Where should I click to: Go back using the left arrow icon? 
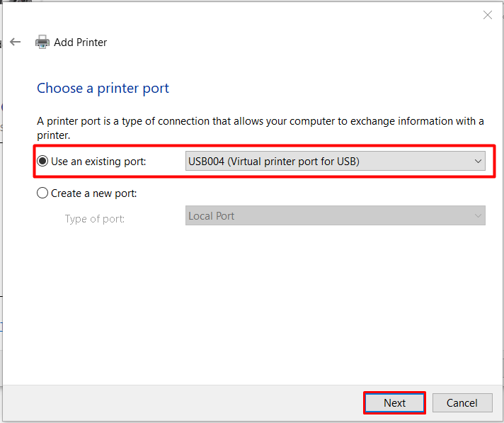[16, 42]
